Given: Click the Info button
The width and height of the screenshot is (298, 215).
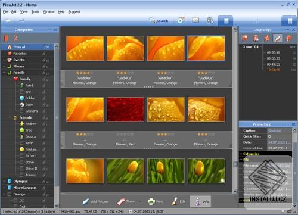Looking at the screenshot, I should [x=201, y=201].
